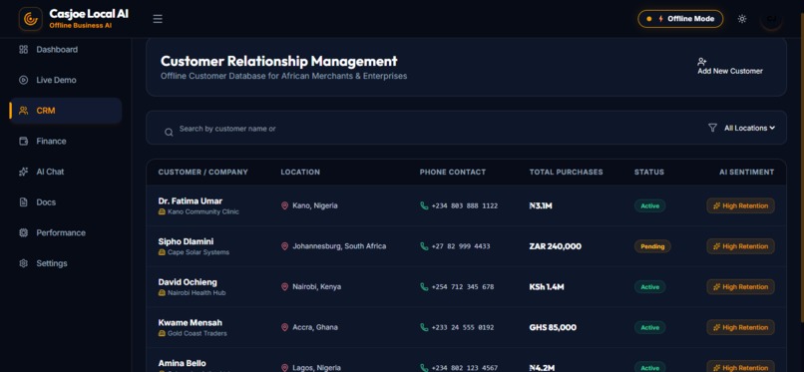
Task: Click location pin beside Kano, Nigeria
Action: (284, 205)
